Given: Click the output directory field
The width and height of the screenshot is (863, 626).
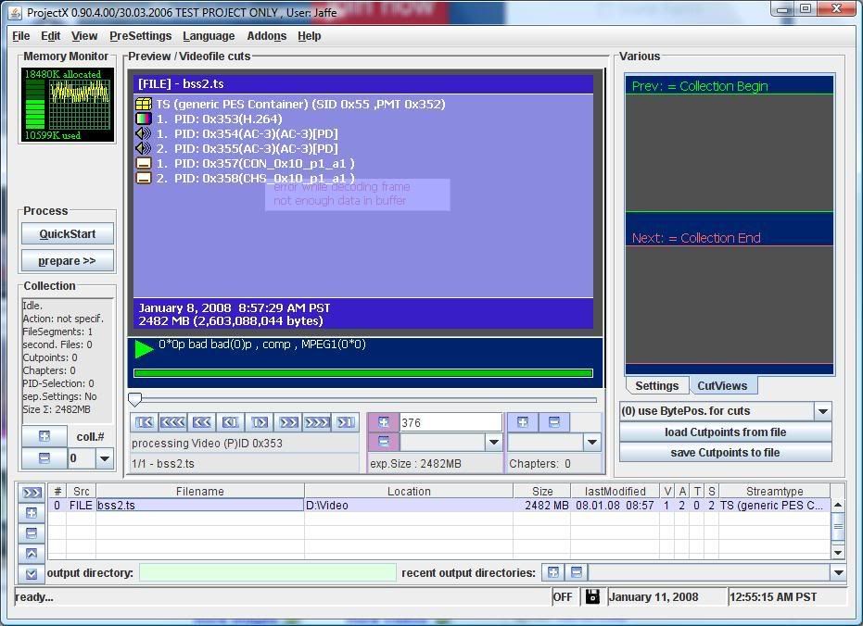Looking at the screenshot, I should 268,572.
